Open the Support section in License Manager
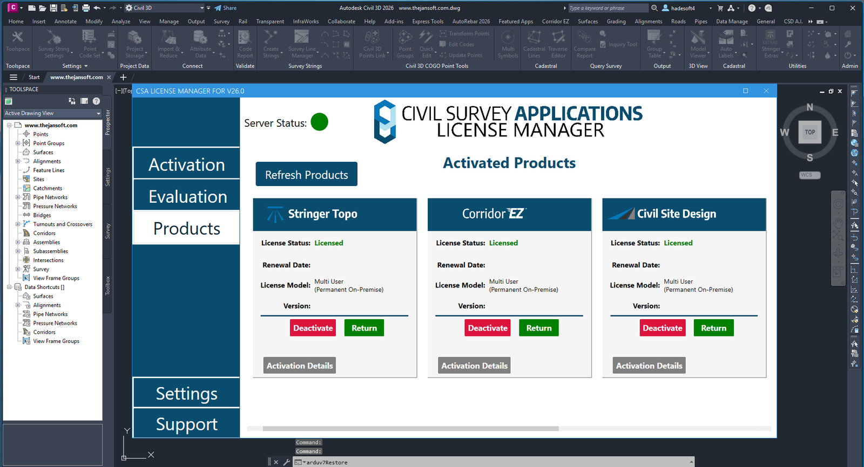864x467 pixels. pos(186,424)
